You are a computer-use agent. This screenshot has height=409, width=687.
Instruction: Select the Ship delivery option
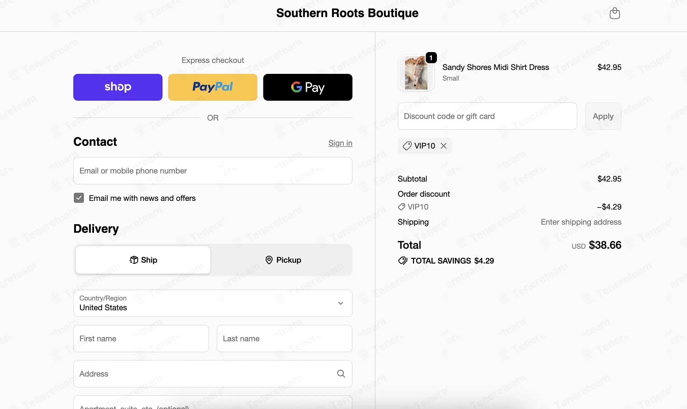coord(143,260)
